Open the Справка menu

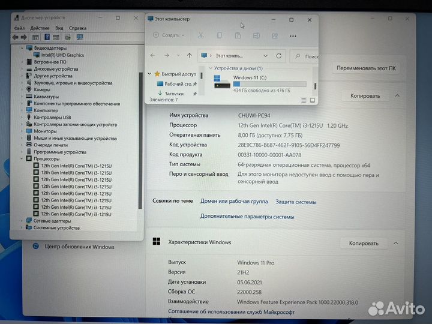click(77, 28)
